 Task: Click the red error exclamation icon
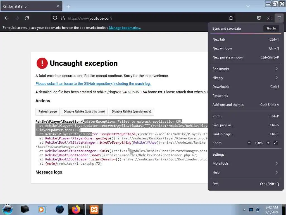click(x=42, y=63)
